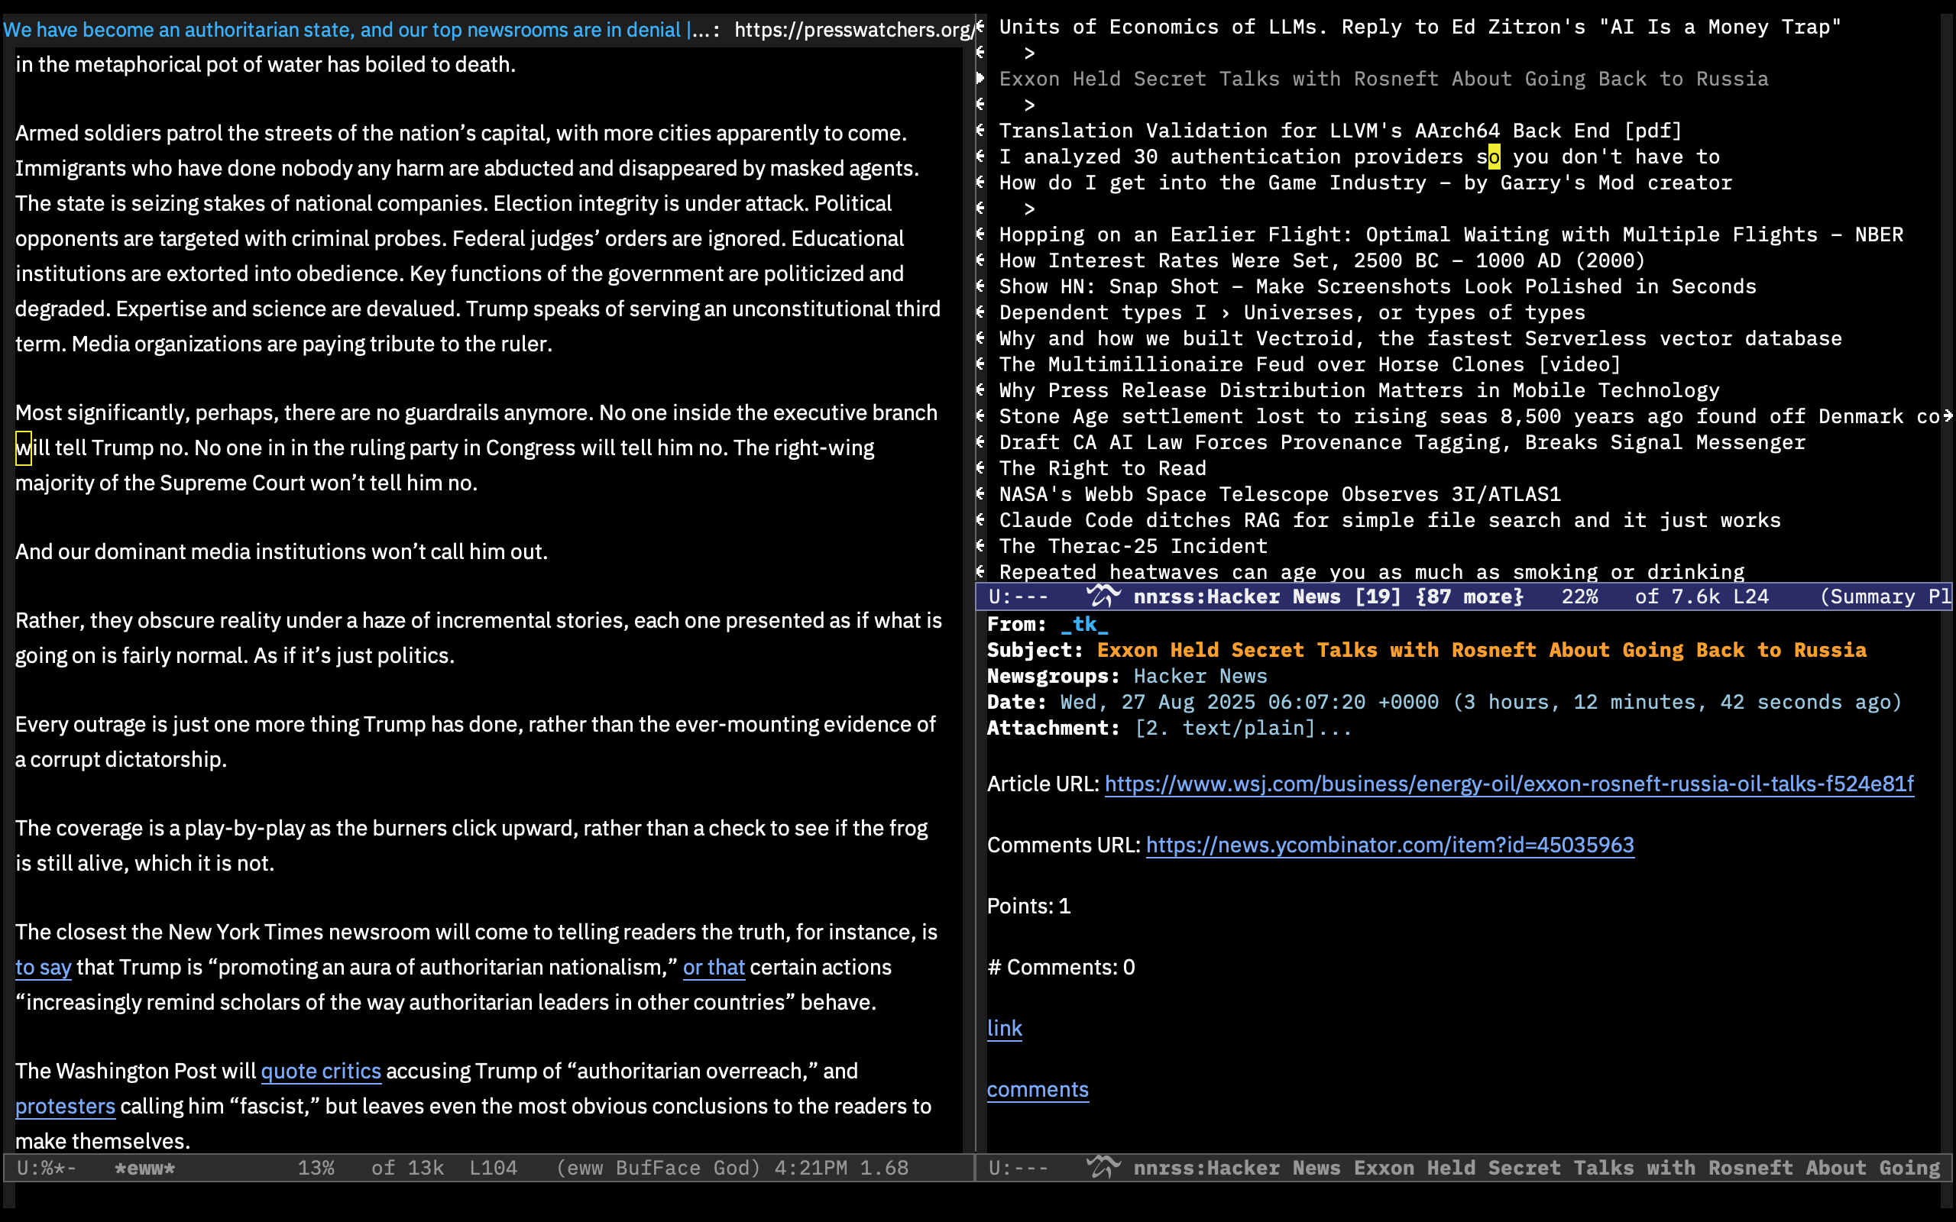Click the 'U:---' status in the article mode line
This screenshot has height=1222, width=1956.
[x=1018, y=1168]
